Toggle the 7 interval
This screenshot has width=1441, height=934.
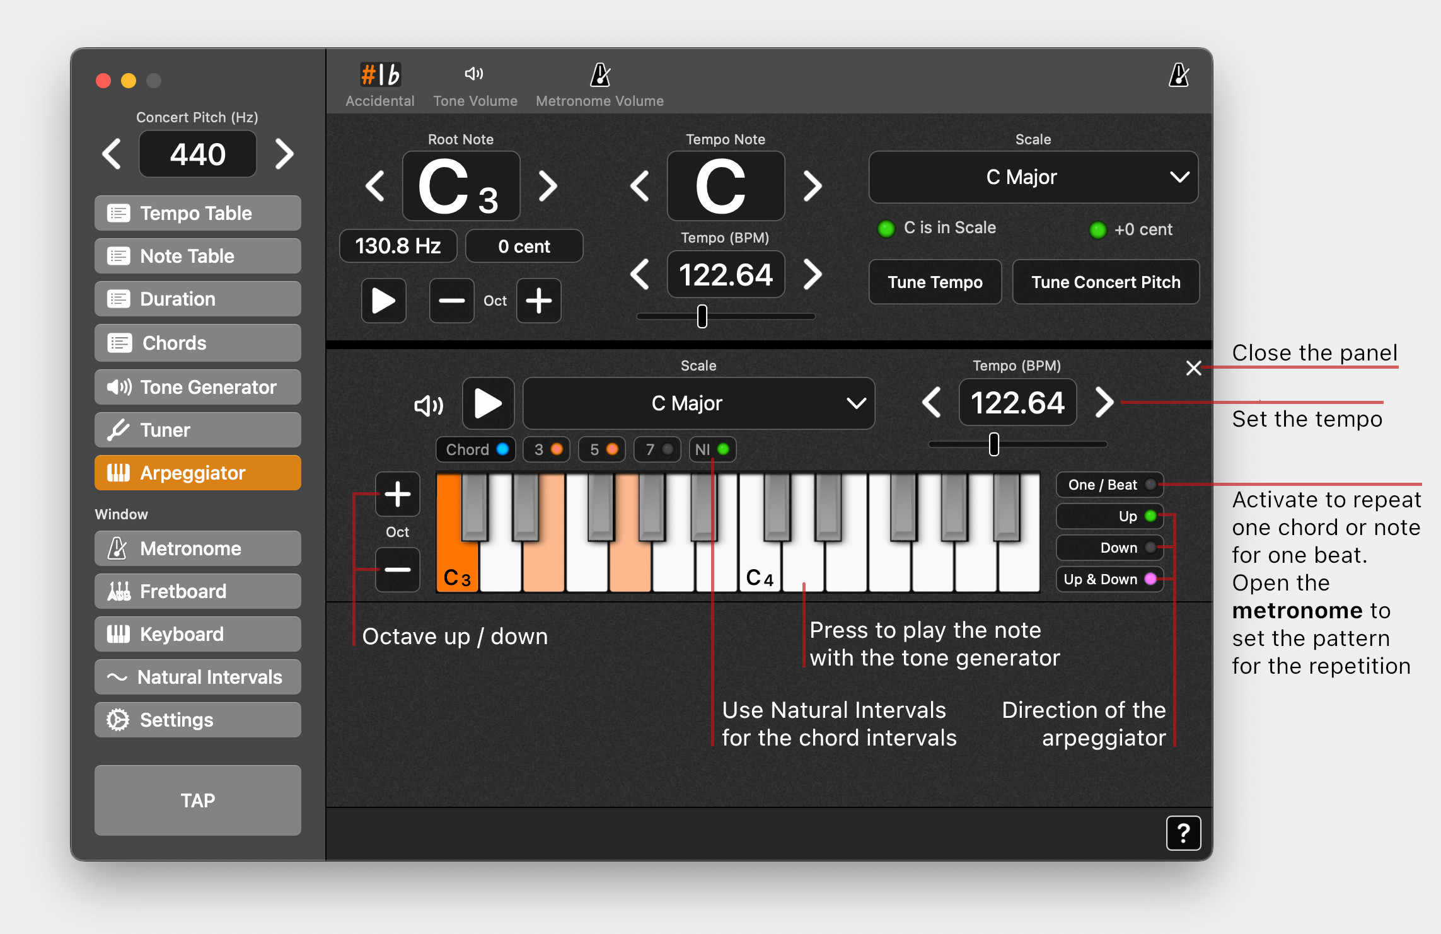click(x=657, y=449)
